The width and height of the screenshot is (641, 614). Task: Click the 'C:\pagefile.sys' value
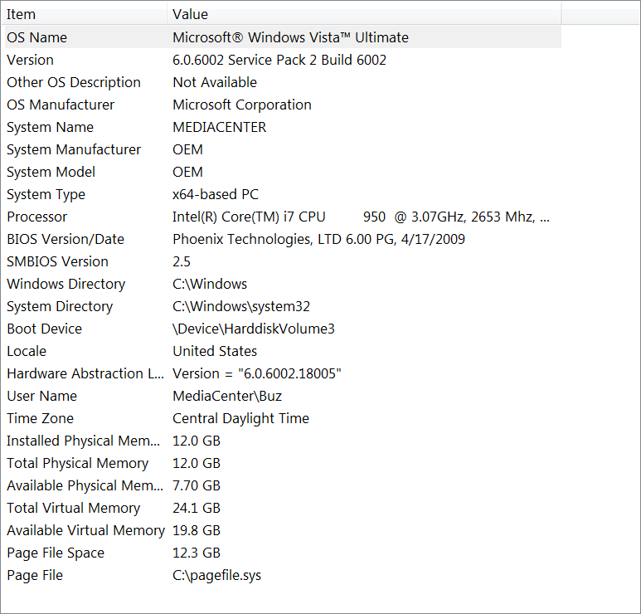tap(216, 576)
